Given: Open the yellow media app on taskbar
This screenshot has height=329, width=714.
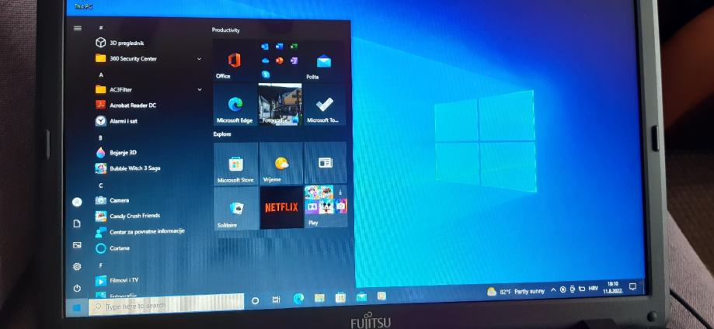Looking at the screenshot, I should 381,296.
